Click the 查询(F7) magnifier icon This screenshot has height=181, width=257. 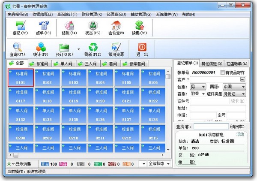[18, 47]
